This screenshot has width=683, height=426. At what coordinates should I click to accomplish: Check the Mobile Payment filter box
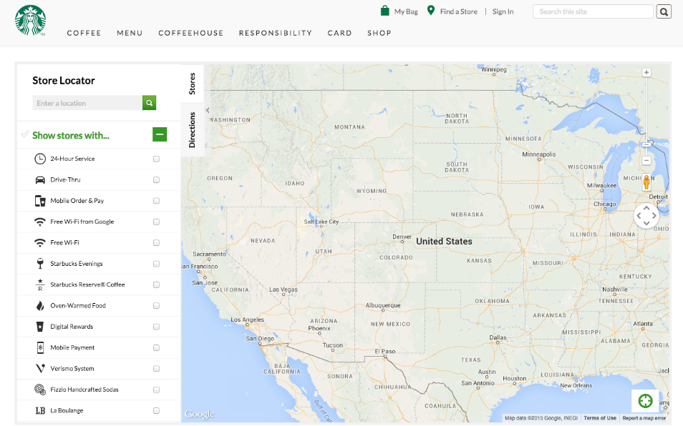point(156,348)
